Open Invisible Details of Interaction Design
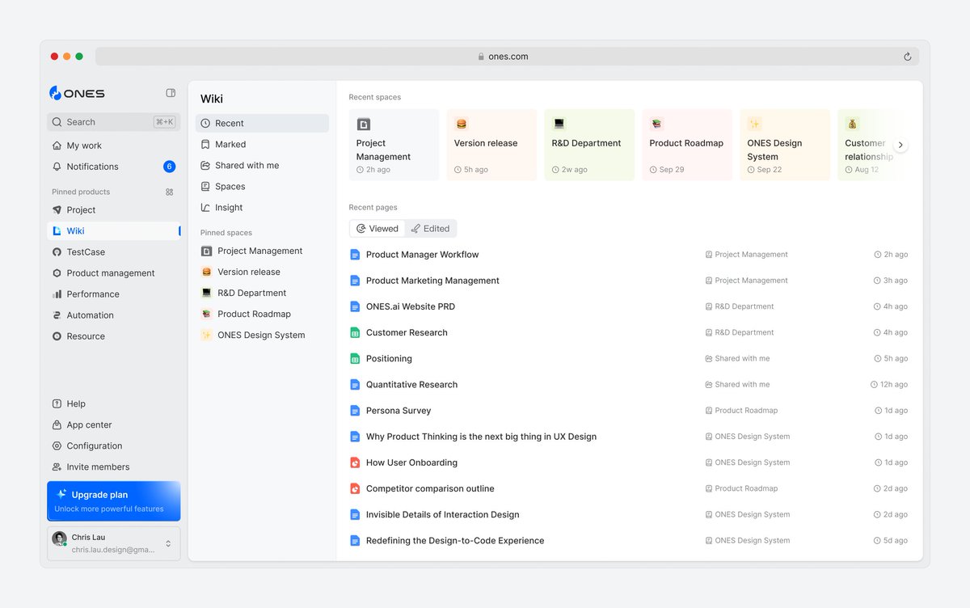This screenshot has height=608, width=970. [x=442, y=514]
